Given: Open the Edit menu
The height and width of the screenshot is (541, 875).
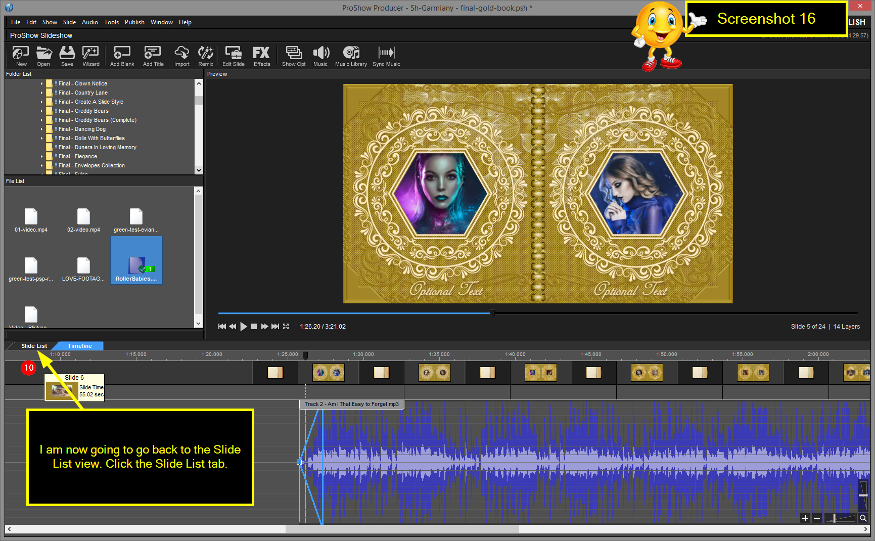Looking at the screenshot, I should pyautogui.click(x=31, y=22).
